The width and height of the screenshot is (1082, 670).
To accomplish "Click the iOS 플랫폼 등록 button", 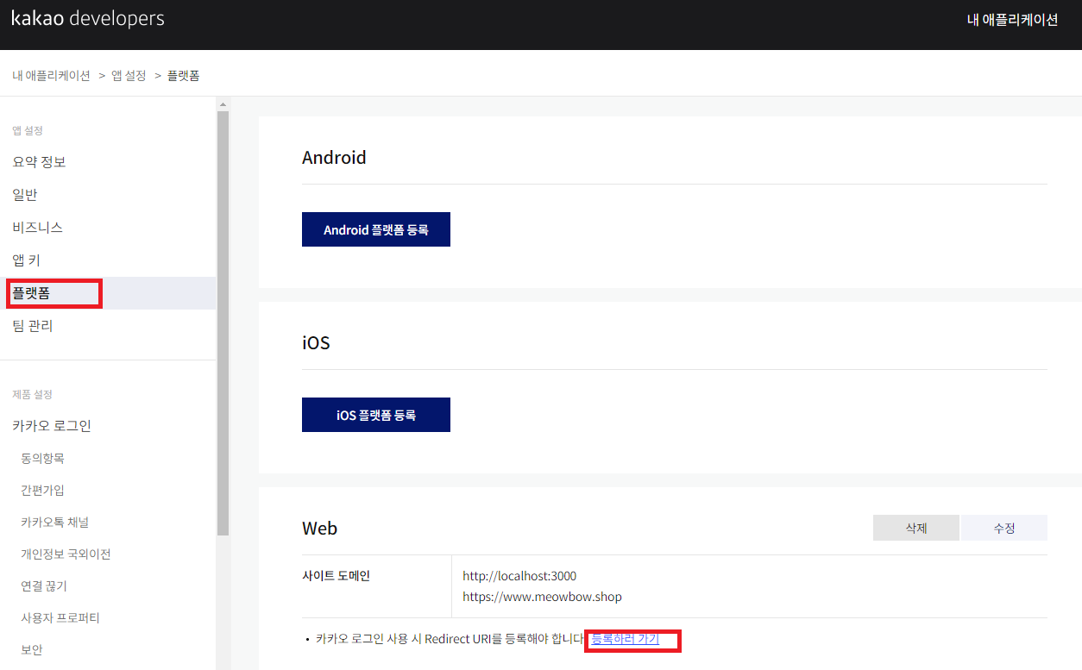I will [x=376, y=415].
